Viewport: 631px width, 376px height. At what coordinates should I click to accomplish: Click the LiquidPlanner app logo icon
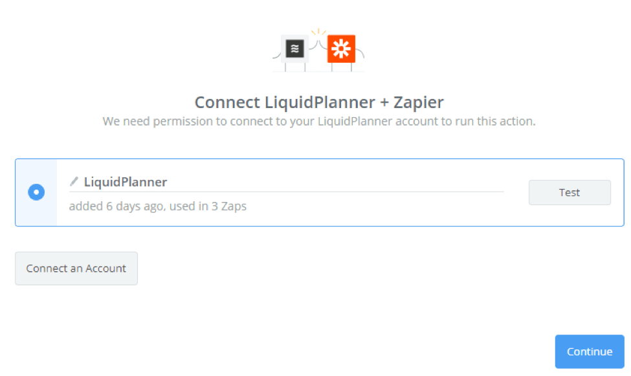pyautogui.click(x=294, y=49)
